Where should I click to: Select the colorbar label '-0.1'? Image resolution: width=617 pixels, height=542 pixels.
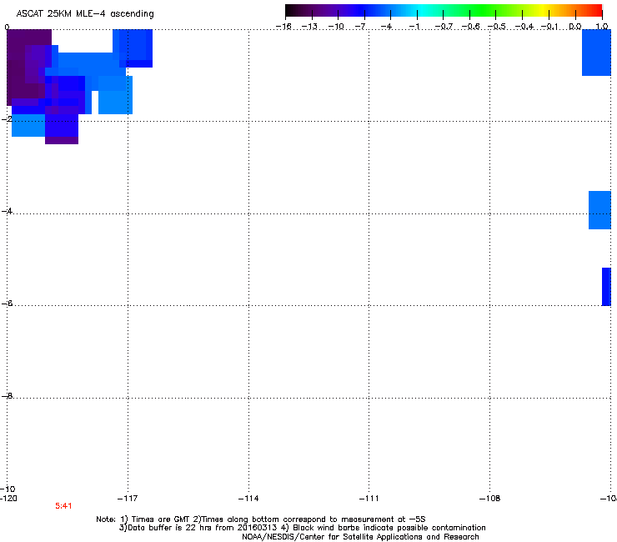[549, 27]
